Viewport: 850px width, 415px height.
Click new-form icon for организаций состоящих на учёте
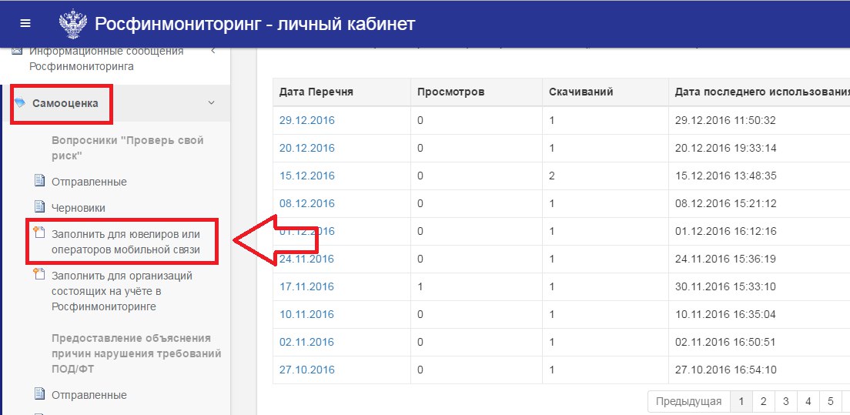click(x=38, y=274)
